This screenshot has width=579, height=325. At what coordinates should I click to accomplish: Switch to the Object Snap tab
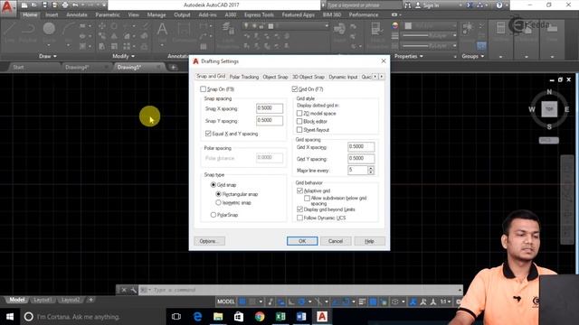click(275, 77)
